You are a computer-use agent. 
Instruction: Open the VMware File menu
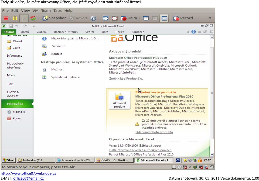tap(5, 11)
